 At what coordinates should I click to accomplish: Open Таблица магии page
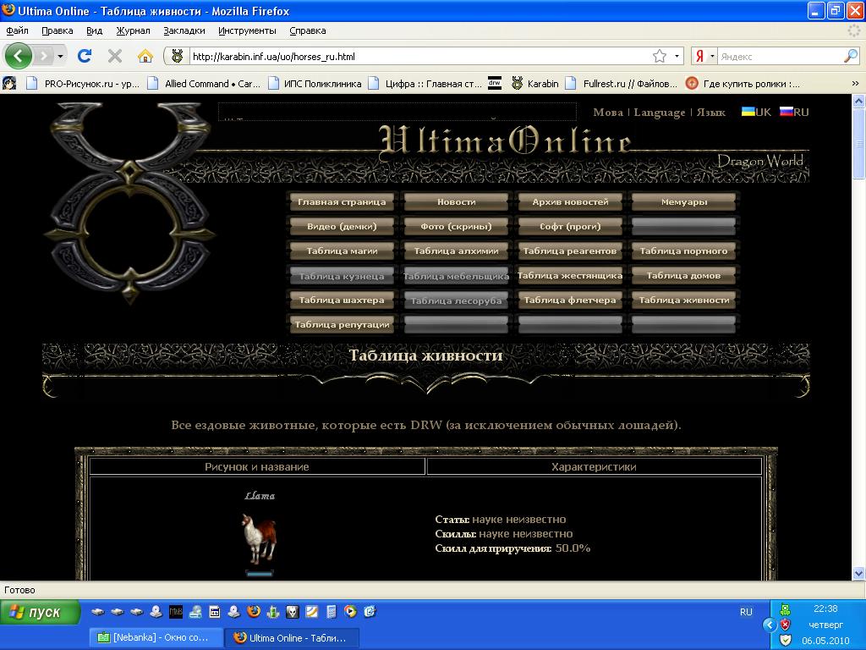342,251
